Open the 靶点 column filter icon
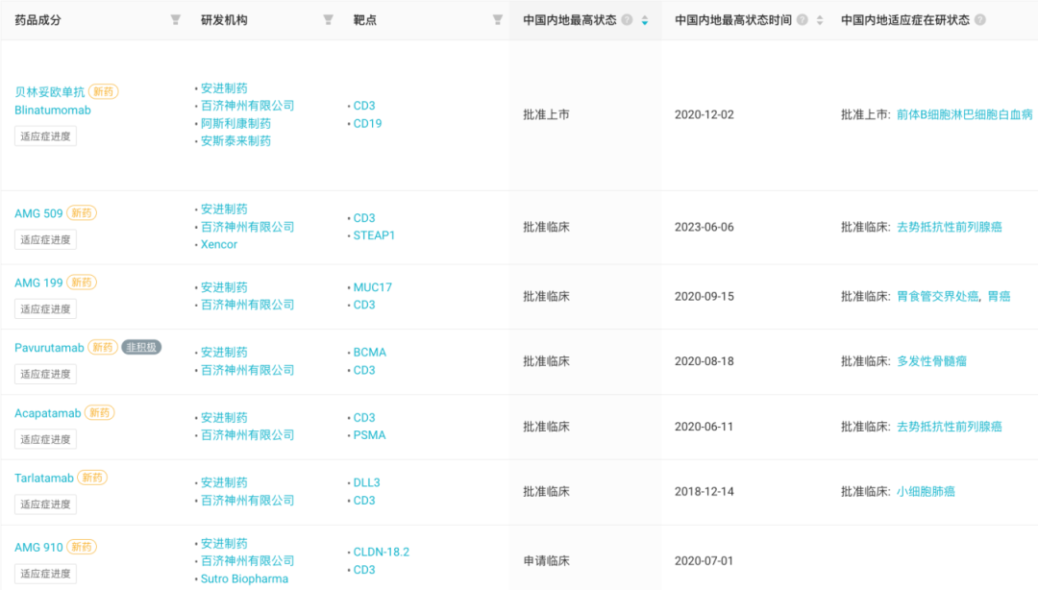The width and height of the screenshot is (1038, 590). (497, 20)
